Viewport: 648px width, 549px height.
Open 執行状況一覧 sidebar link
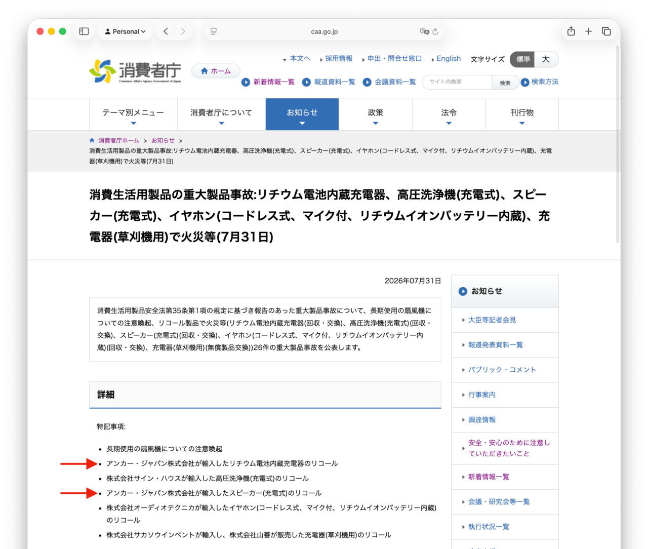click(489, 527)
